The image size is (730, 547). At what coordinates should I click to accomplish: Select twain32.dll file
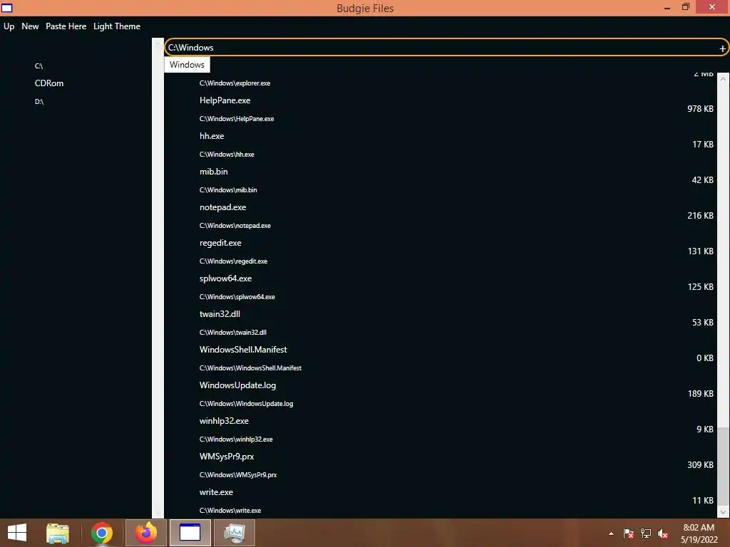click(x=220, y=314)
